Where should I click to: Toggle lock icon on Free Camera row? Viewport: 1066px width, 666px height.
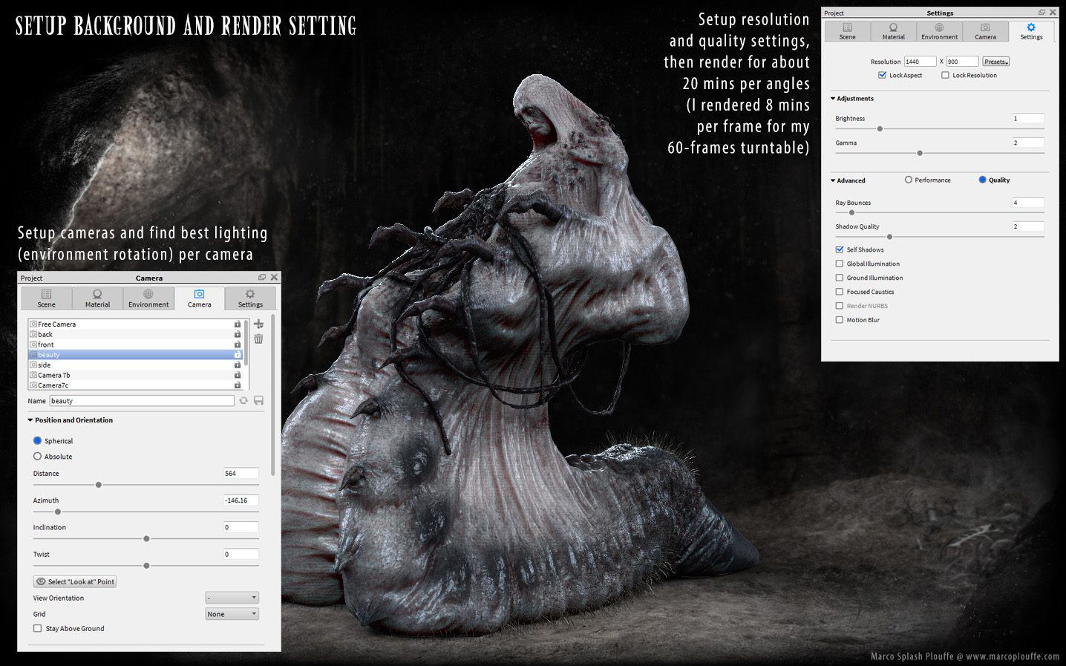pos(238,324)
